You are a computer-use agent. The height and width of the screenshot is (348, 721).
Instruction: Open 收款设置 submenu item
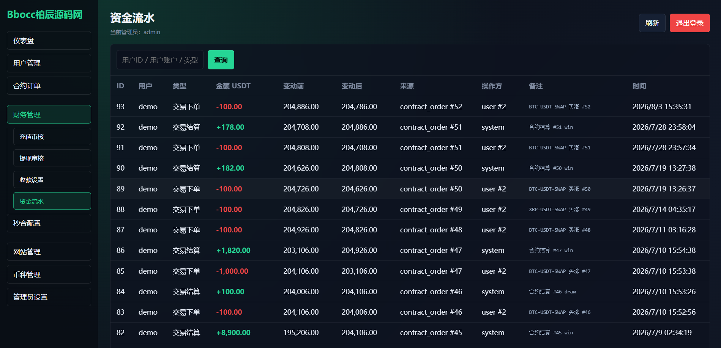(x=52, y=180)
